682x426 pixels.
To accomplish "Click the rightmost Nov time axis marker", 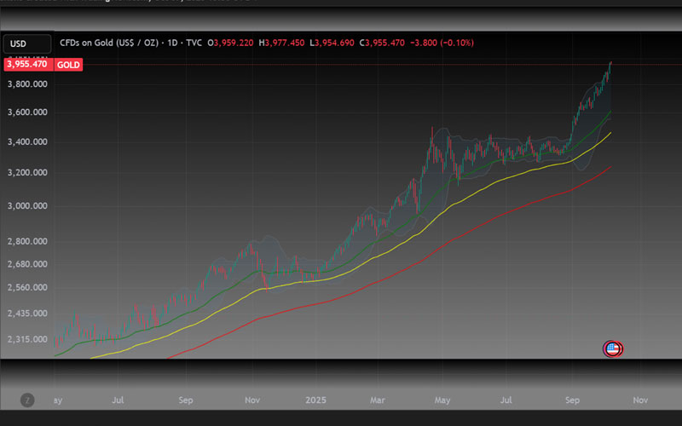I will (641, 400).
